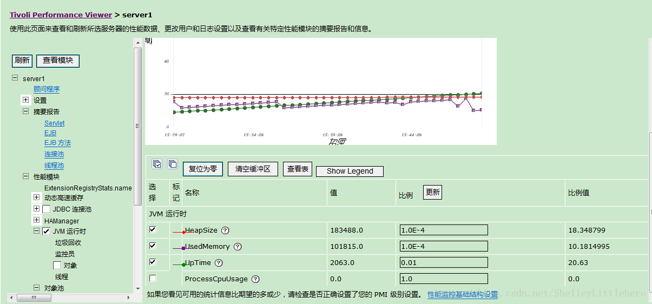The image size is (652, 304).
Task: Select the 垃圾回收 tree item
Action: click(68, 243)
